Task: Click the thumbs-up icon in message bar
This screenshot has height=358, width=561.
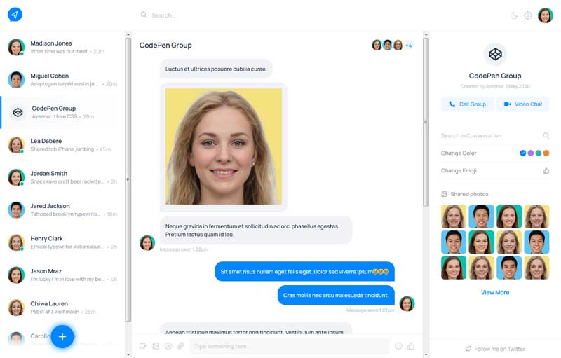Action: tap(411, 346)
